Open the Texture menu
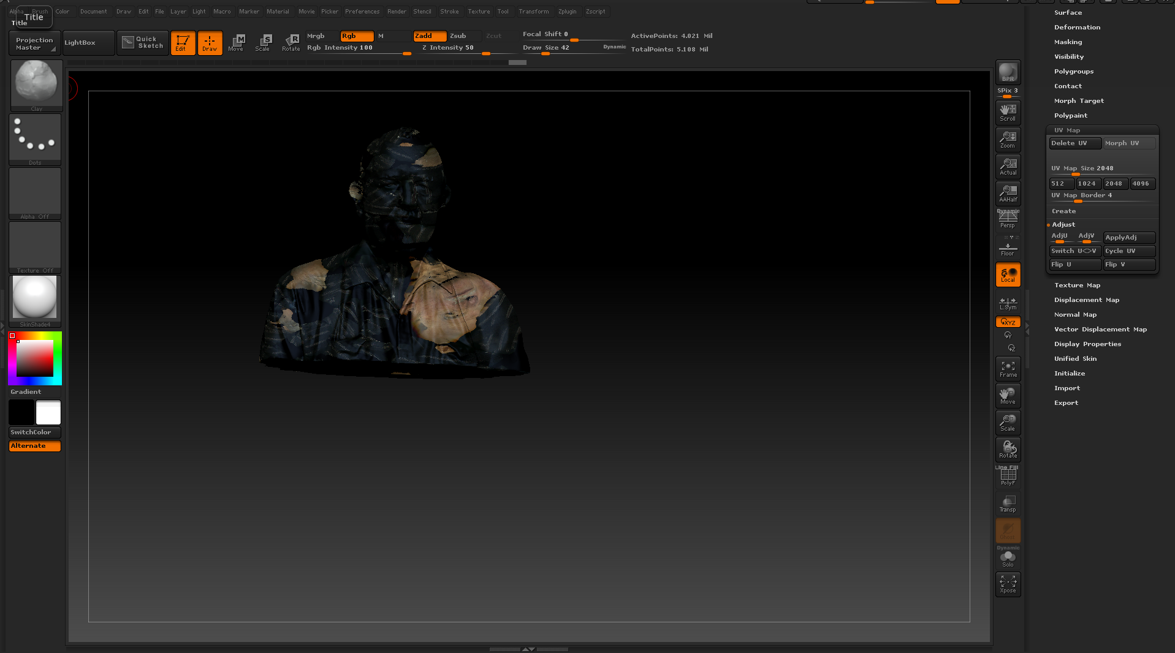This screenshot has height=653, width=1175. [x=479, y=12]
